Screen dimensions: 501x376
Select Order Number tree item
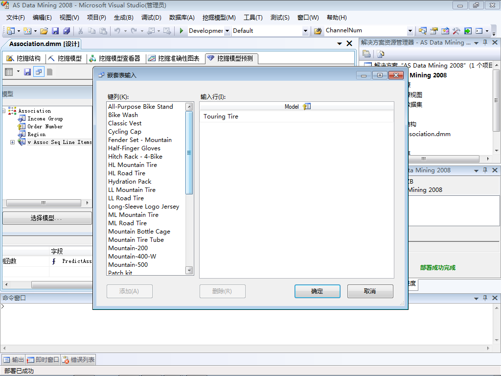click(x=45, y=127)
